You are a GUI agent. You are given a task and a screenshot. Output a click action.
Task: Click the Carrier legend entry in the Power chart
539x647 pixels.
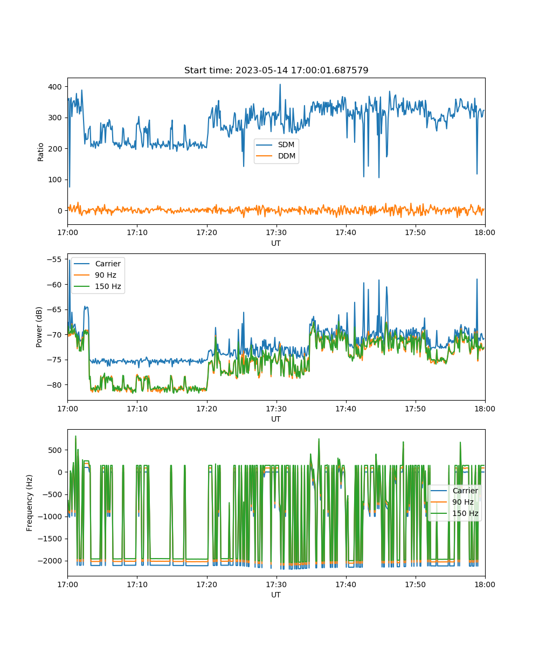click(x=97, y=264)
